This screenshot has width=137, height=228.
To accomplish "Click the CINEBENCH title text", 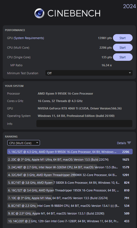I will pos(74,13).
